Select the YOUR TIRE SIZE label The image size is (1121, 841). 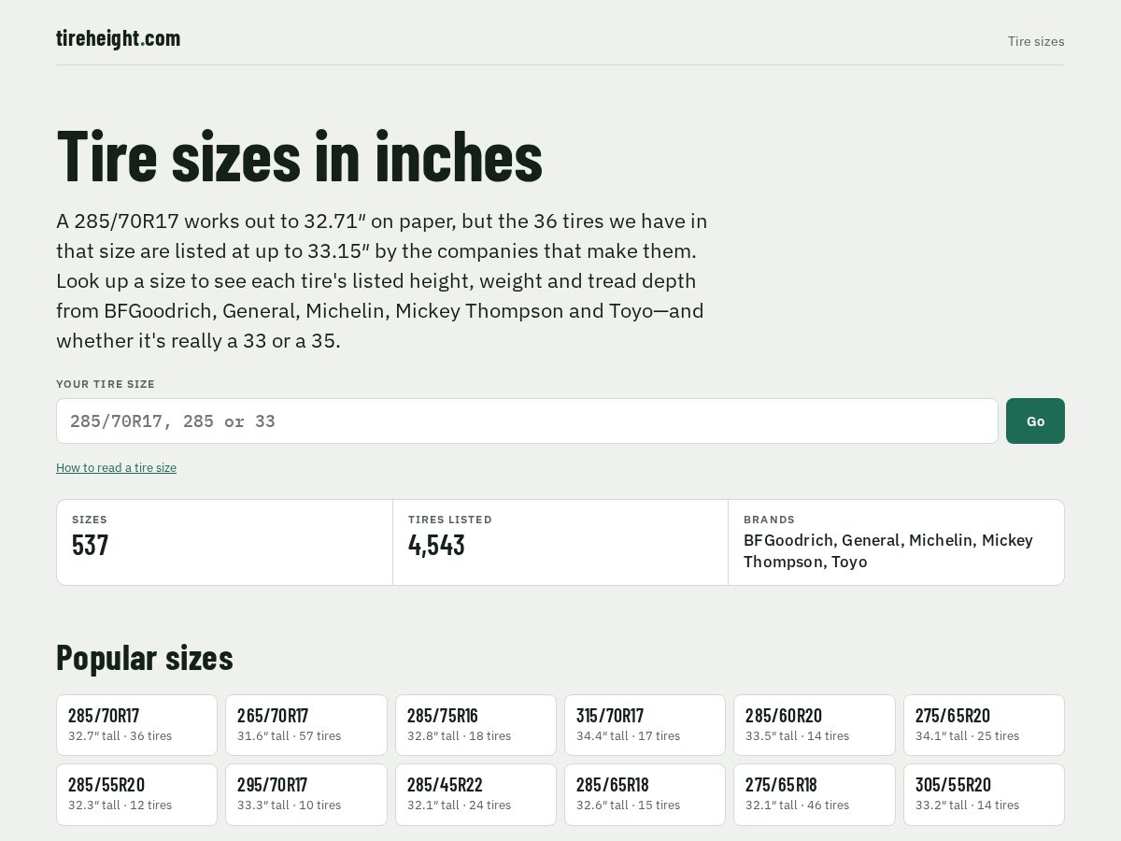tap(106, 384)
